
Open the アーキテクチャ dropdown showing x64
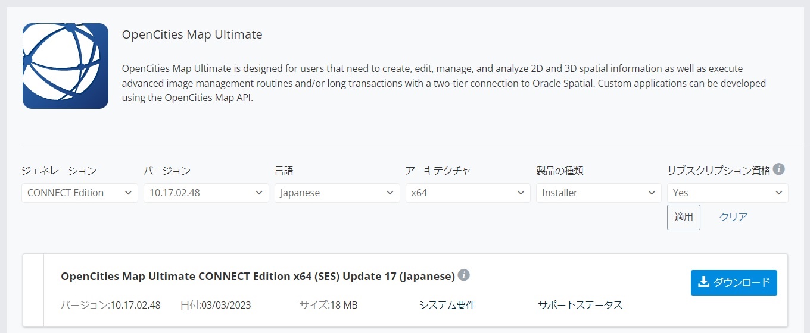tap(468, 193)
